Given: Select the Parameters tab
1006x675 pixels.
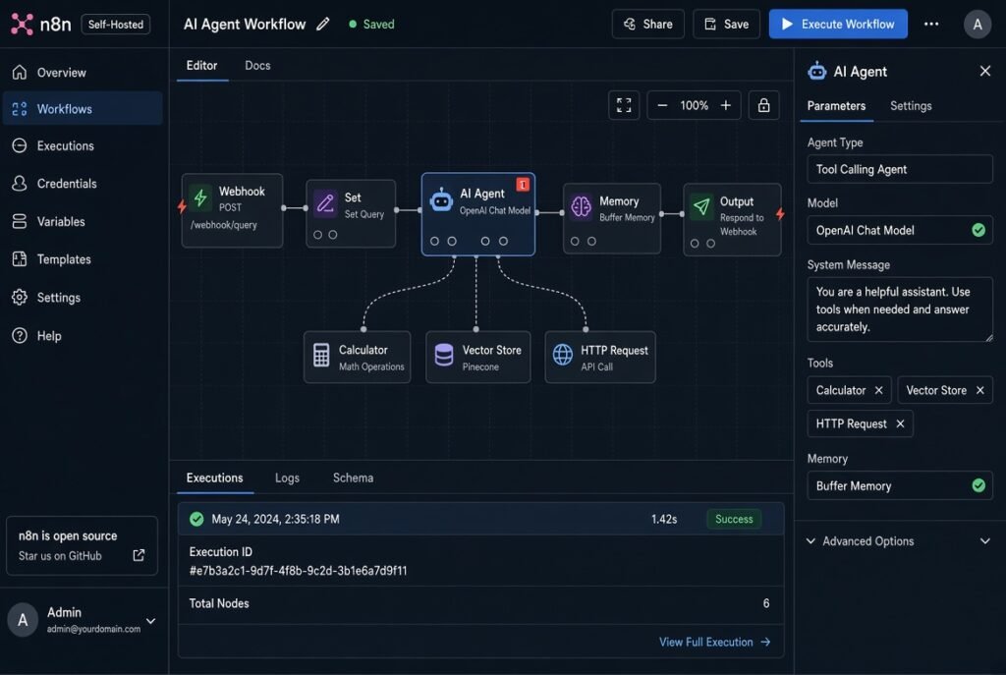Looking at the screenshot, I should (x=836, y=106).
